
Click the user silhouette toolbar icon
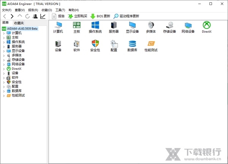(x=35, y=16)
